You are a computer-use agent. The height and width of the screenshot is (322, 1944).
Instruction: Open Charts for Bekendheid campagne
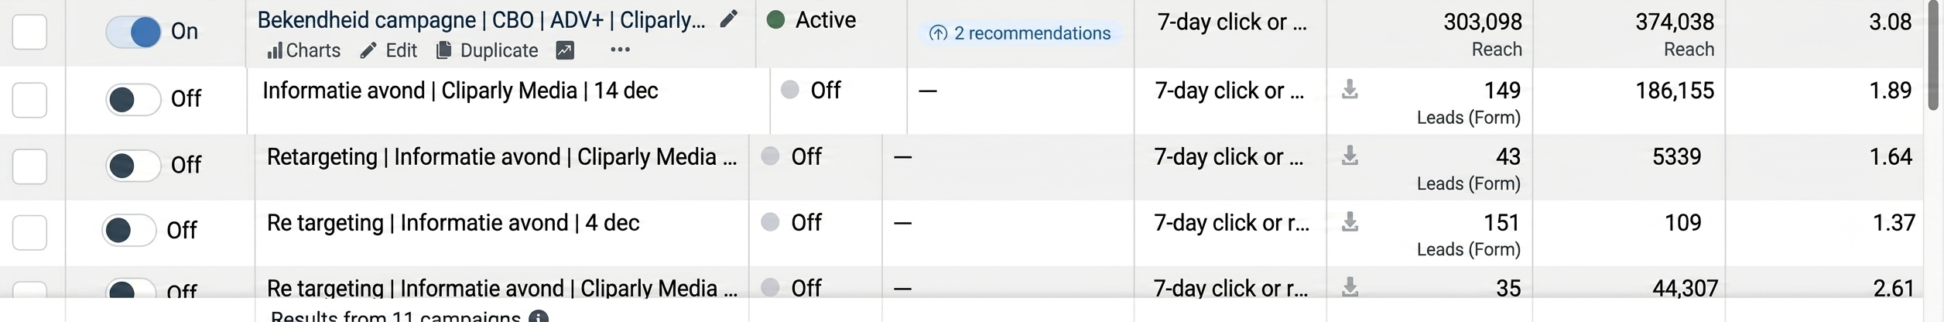[x=303, y=50]
